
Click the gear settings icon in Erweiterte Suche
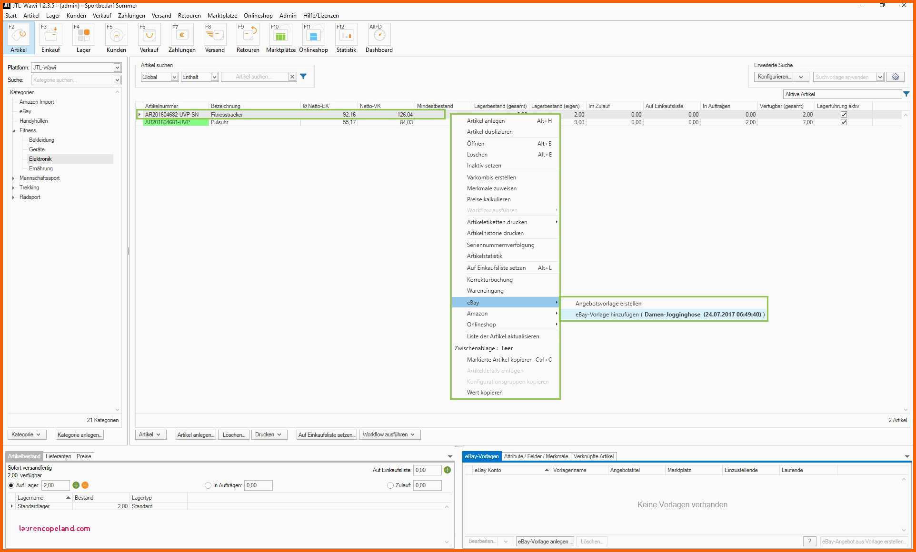tap(896, 77)
